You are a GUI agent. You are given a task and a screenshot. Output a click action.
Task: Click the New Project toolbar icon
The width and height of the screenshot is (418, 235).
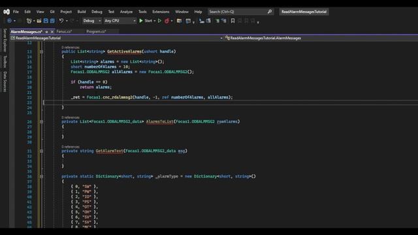point(29,21)
